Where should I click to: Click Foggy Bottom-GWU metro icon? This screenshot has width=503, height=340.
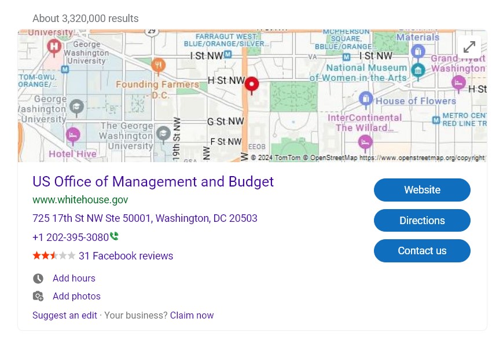[65, 70]
